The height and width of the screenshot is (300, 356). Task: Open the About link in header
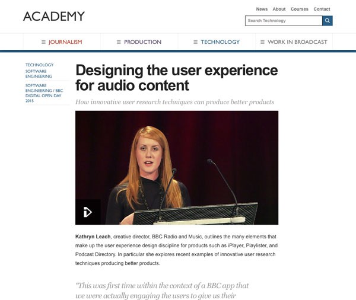click(279, 9)
